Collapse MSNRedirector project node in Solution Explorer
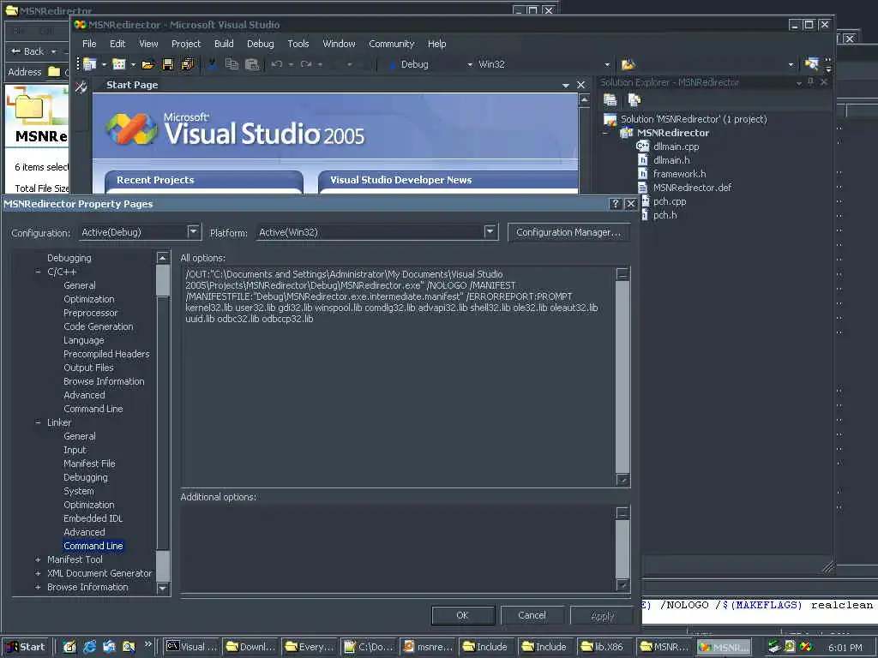This screenshot has height=658, width=878. click(x=605, y=133)
